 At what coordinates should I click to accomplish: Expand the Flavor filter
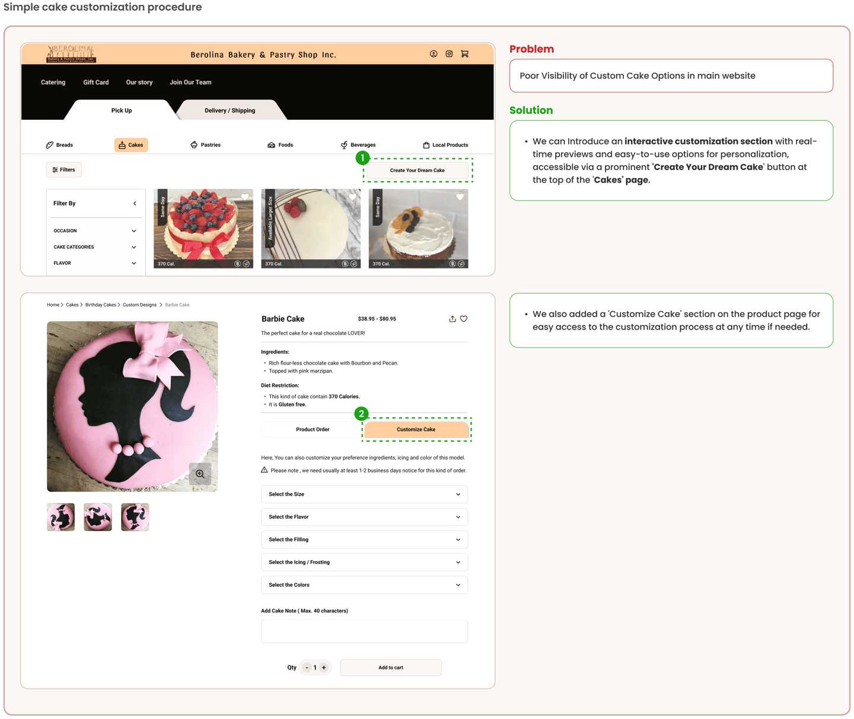[95, 263]
